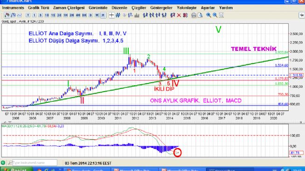
Task: Expand the Çizgiler menu
Action: click(139, 8)
